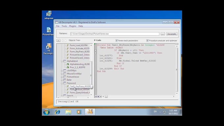Open the File menu
This screenshot has width=224, height=126.
pos(58,26)
